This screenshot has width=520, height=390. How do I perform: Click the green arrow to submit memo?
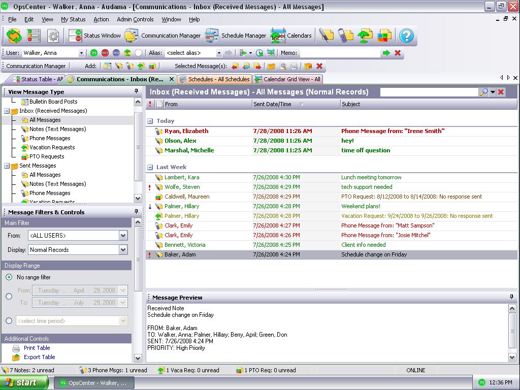(x=386, y=53)
